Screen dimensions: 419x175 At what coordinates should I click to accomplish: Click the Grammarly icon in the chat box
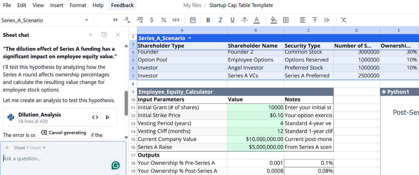[x=116, y=165]
